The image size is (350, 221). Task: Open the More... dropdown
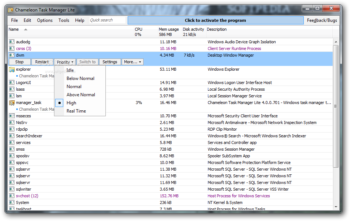(132, 62)
